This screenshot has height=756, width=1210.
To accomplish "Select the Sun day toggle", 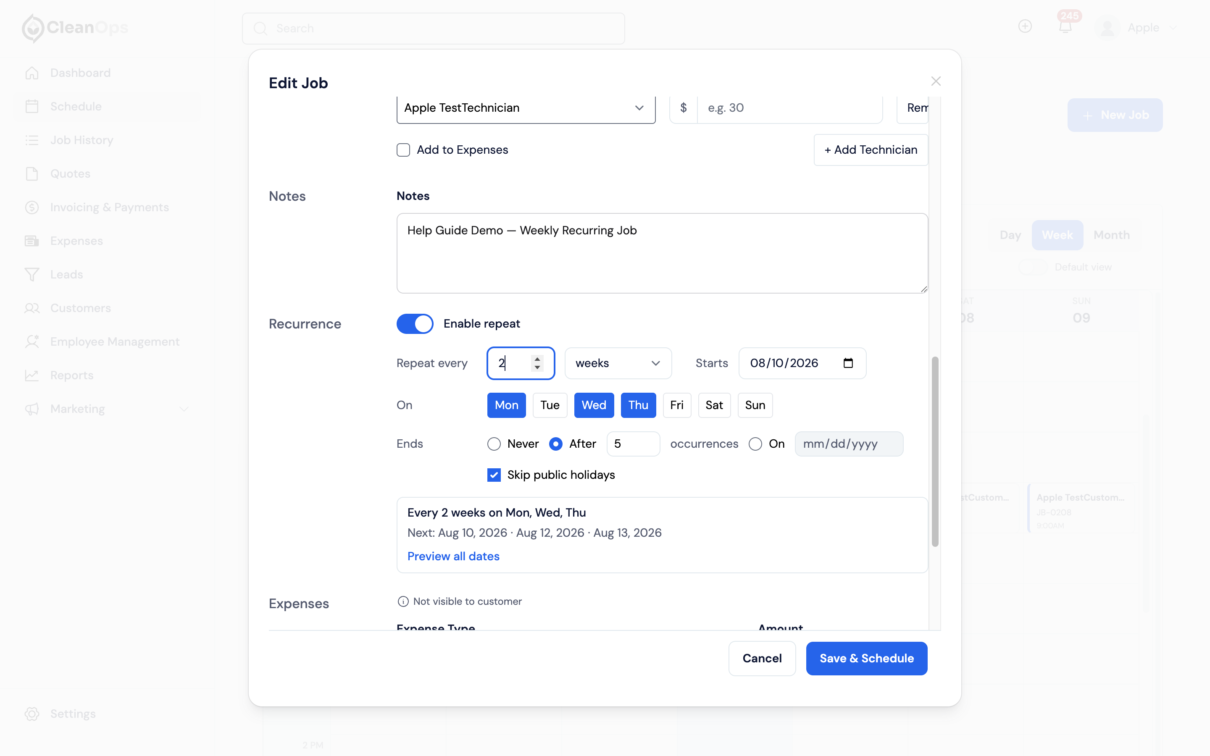I will coord(755,405).
